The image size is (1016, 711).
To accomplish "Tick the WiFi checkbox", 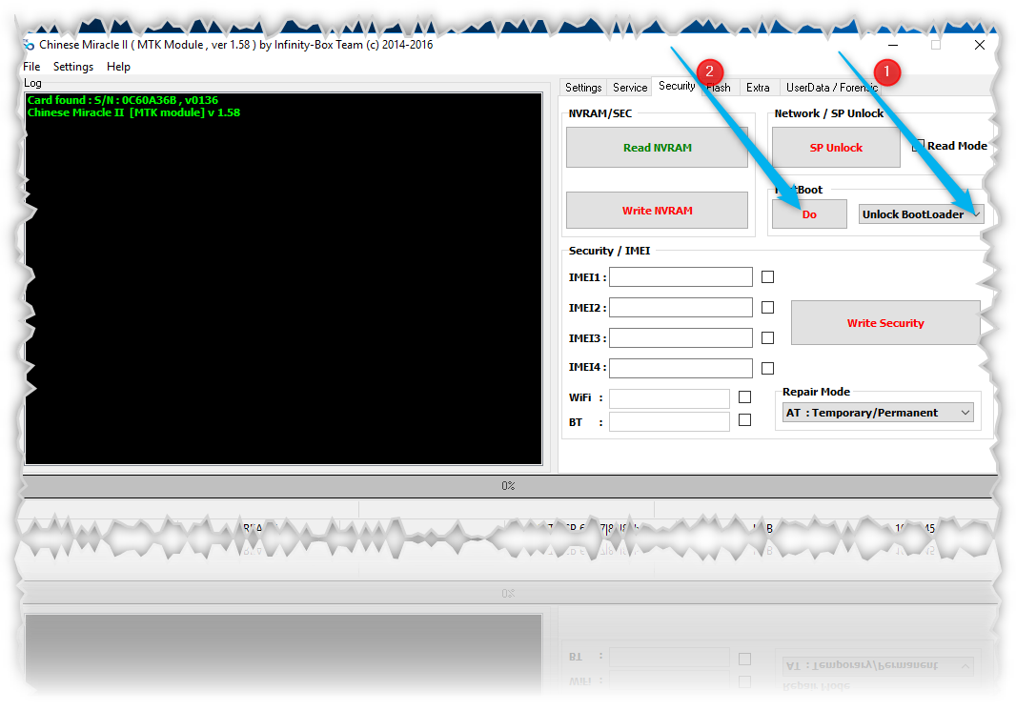I will [745, 396].
